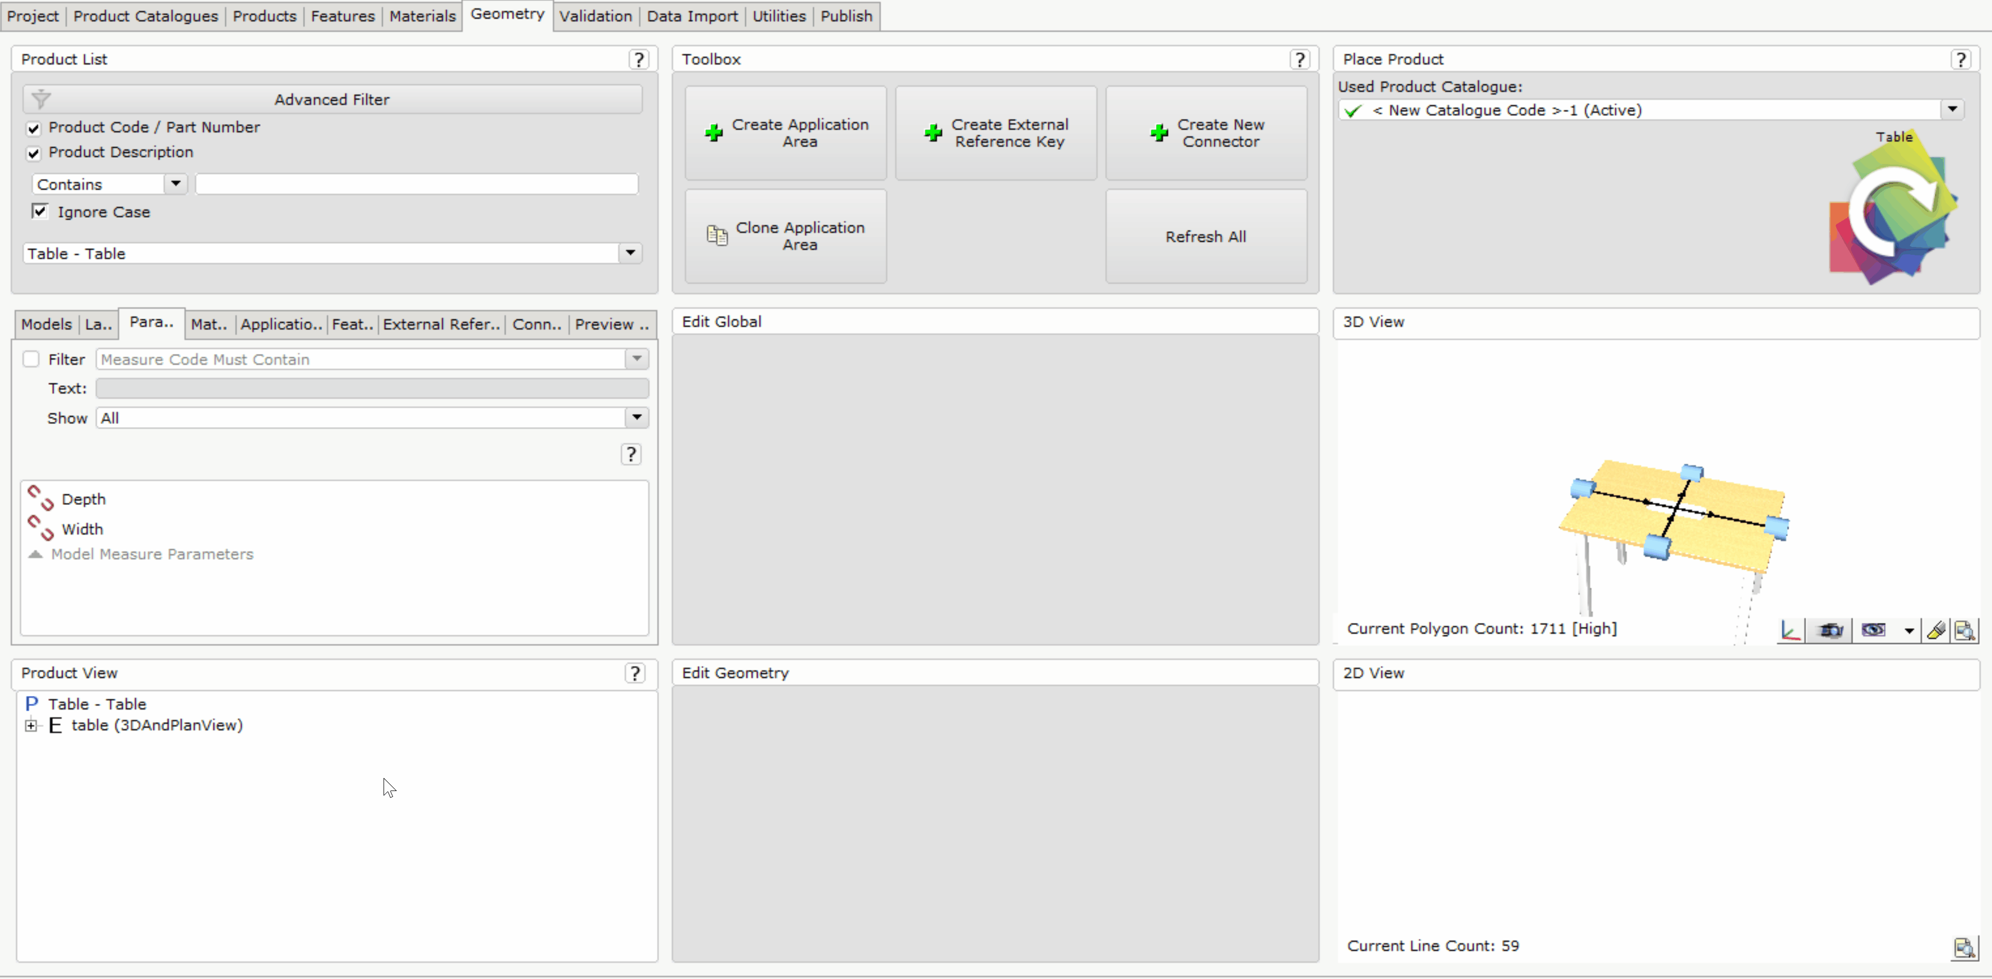Click the link icon beside Width
The image size is (1992, 979).
(x=40, y=528)
